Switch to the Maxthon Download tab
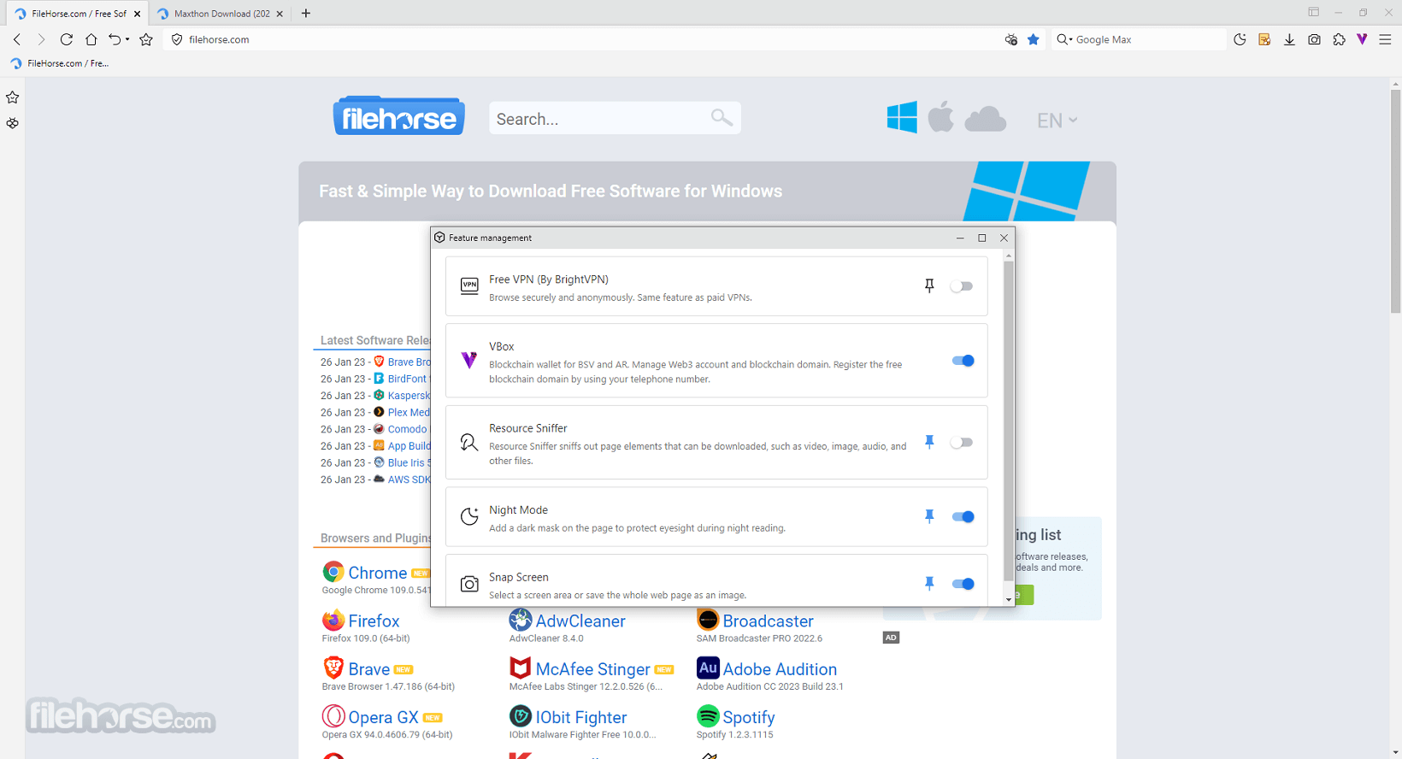Viewport: 1402px width, 759px height. [221, 14]
